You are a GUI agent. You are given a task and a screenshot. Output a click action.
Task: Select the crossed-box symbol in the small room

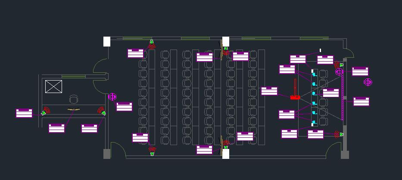tap(53, 86)
